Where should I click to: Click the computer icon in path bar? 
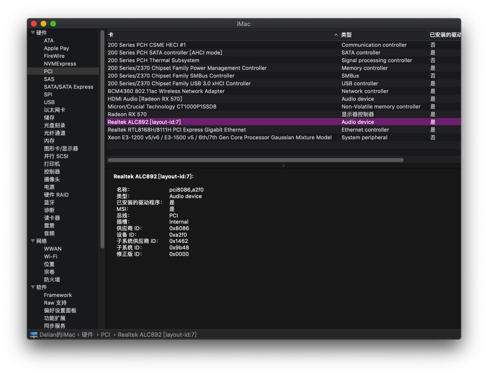point(34,334)
